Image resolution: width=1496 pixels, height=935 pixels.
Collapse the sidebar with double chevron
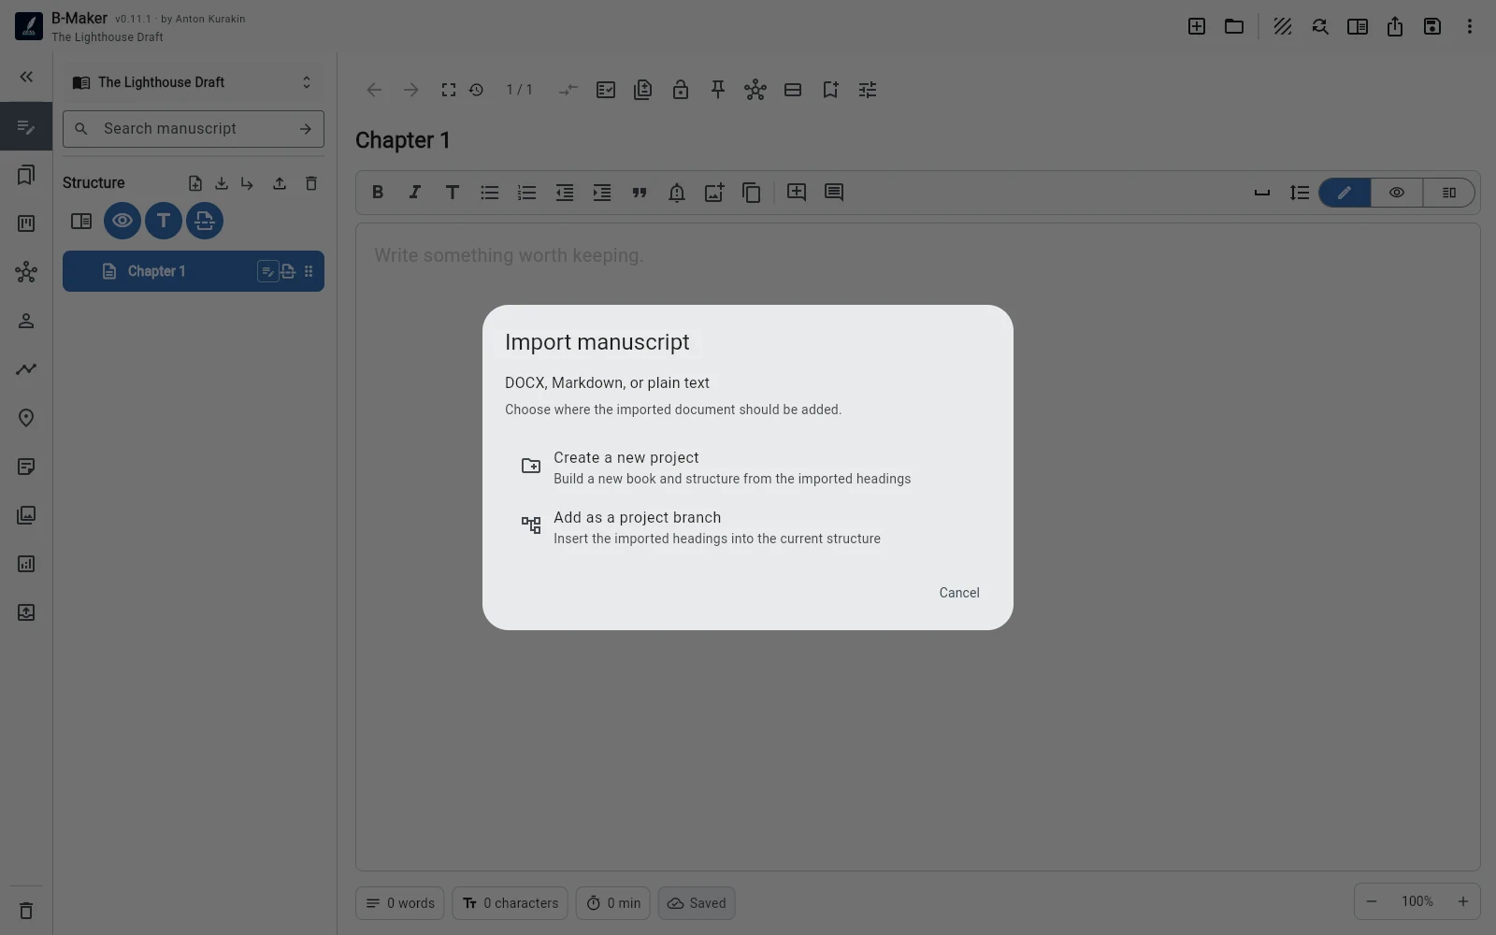(x=26, y=77)
